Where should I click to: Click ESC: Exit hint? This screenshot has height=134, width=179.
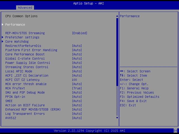point(128,105)
